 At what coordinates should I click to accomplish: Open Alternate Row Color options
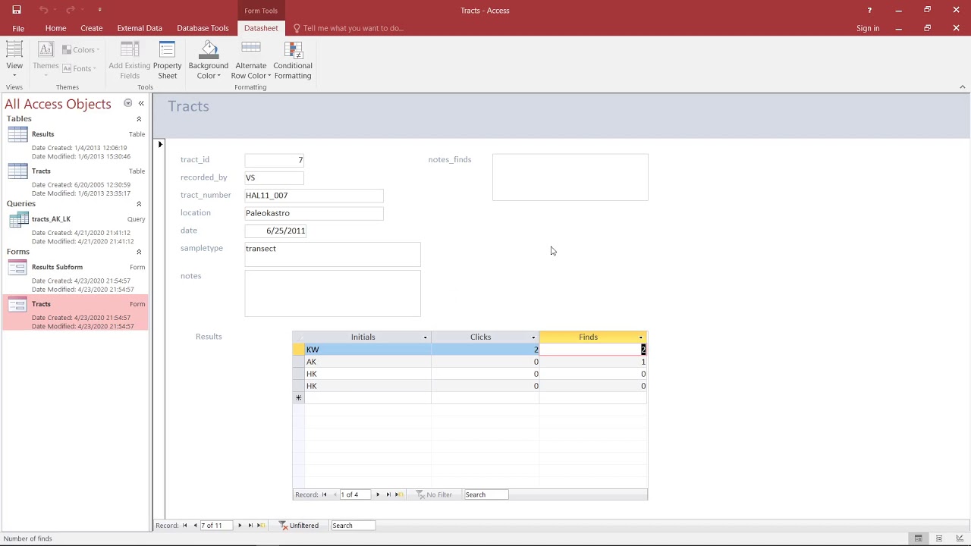[x=250, y=61]
